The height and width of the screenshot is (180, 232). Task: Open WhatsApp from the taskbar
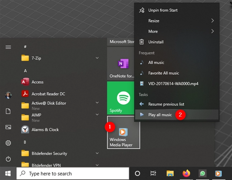202,173
